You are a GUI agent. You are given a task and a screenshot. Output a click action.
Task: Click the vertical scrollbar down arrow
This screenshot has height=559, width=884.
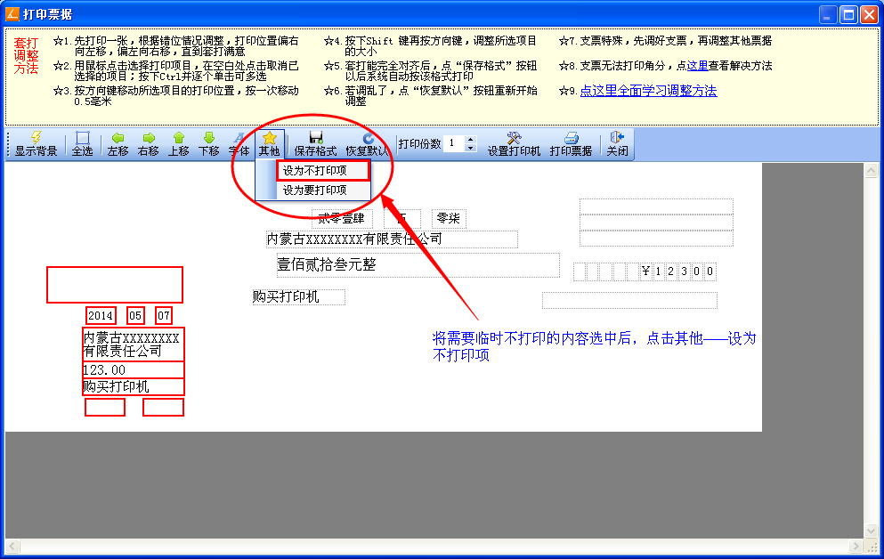point(871,531)
